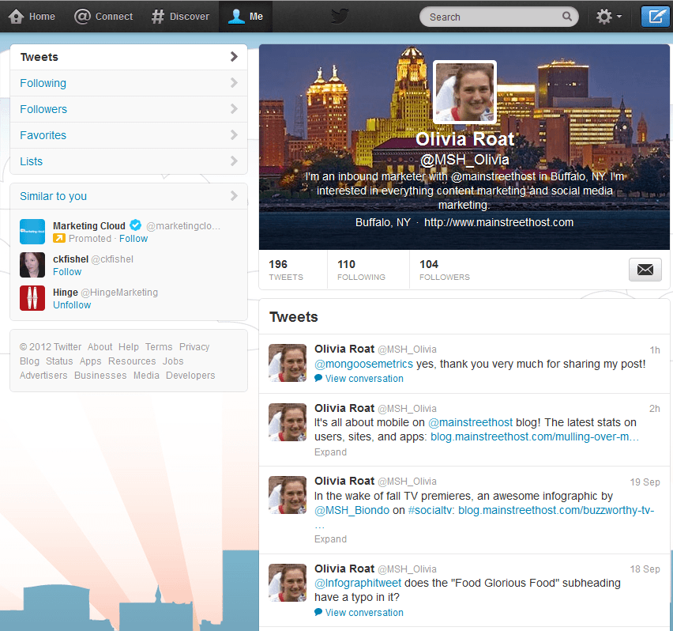Open the blog.mainstreethost.com/buzzworthy-tv link

556,510
